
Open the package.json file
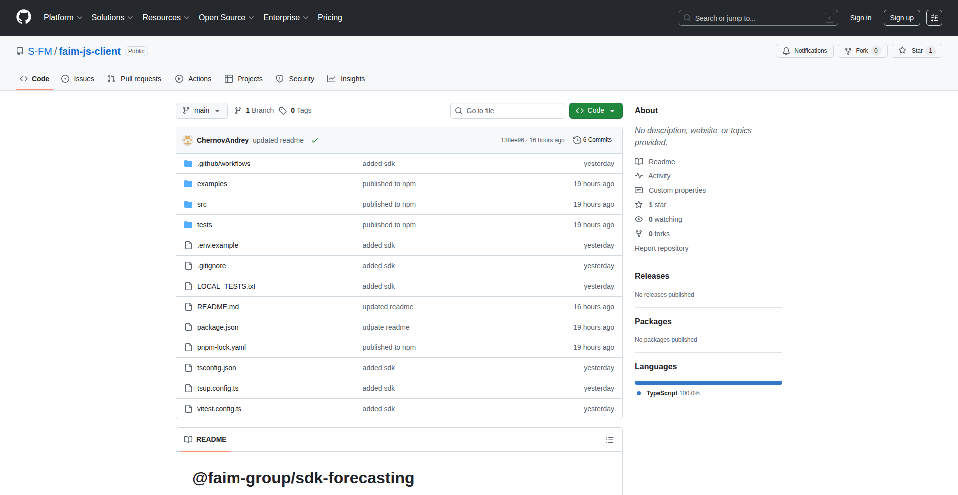pyautogui.click(x=218, y=327)
